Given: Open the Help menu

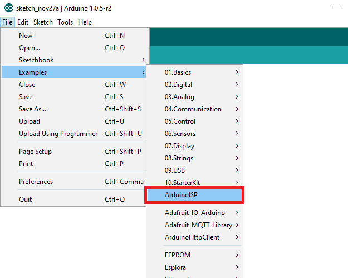Looking at the screenshot, I should click(85, 22).
